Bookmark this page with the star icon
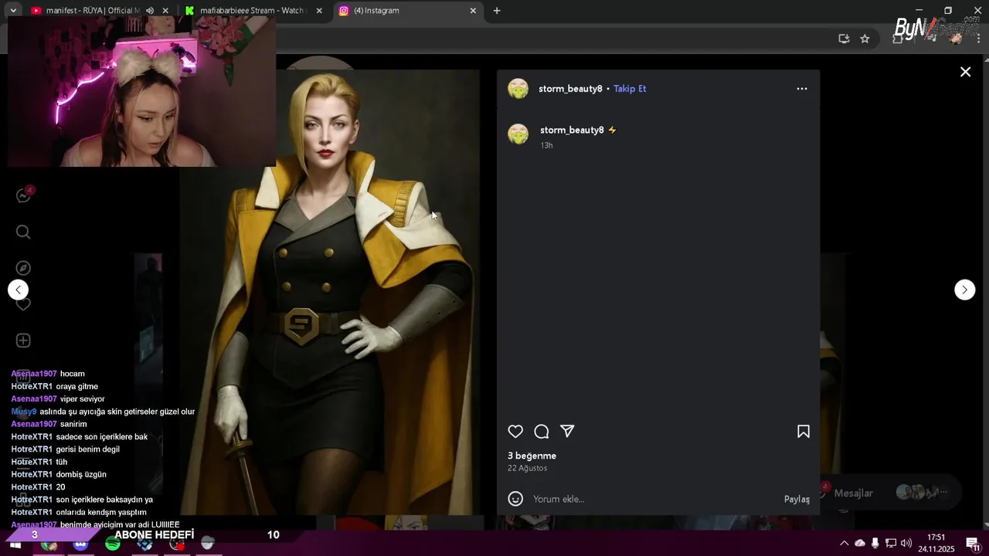This screenshot has width=989, height=556. 865,39
